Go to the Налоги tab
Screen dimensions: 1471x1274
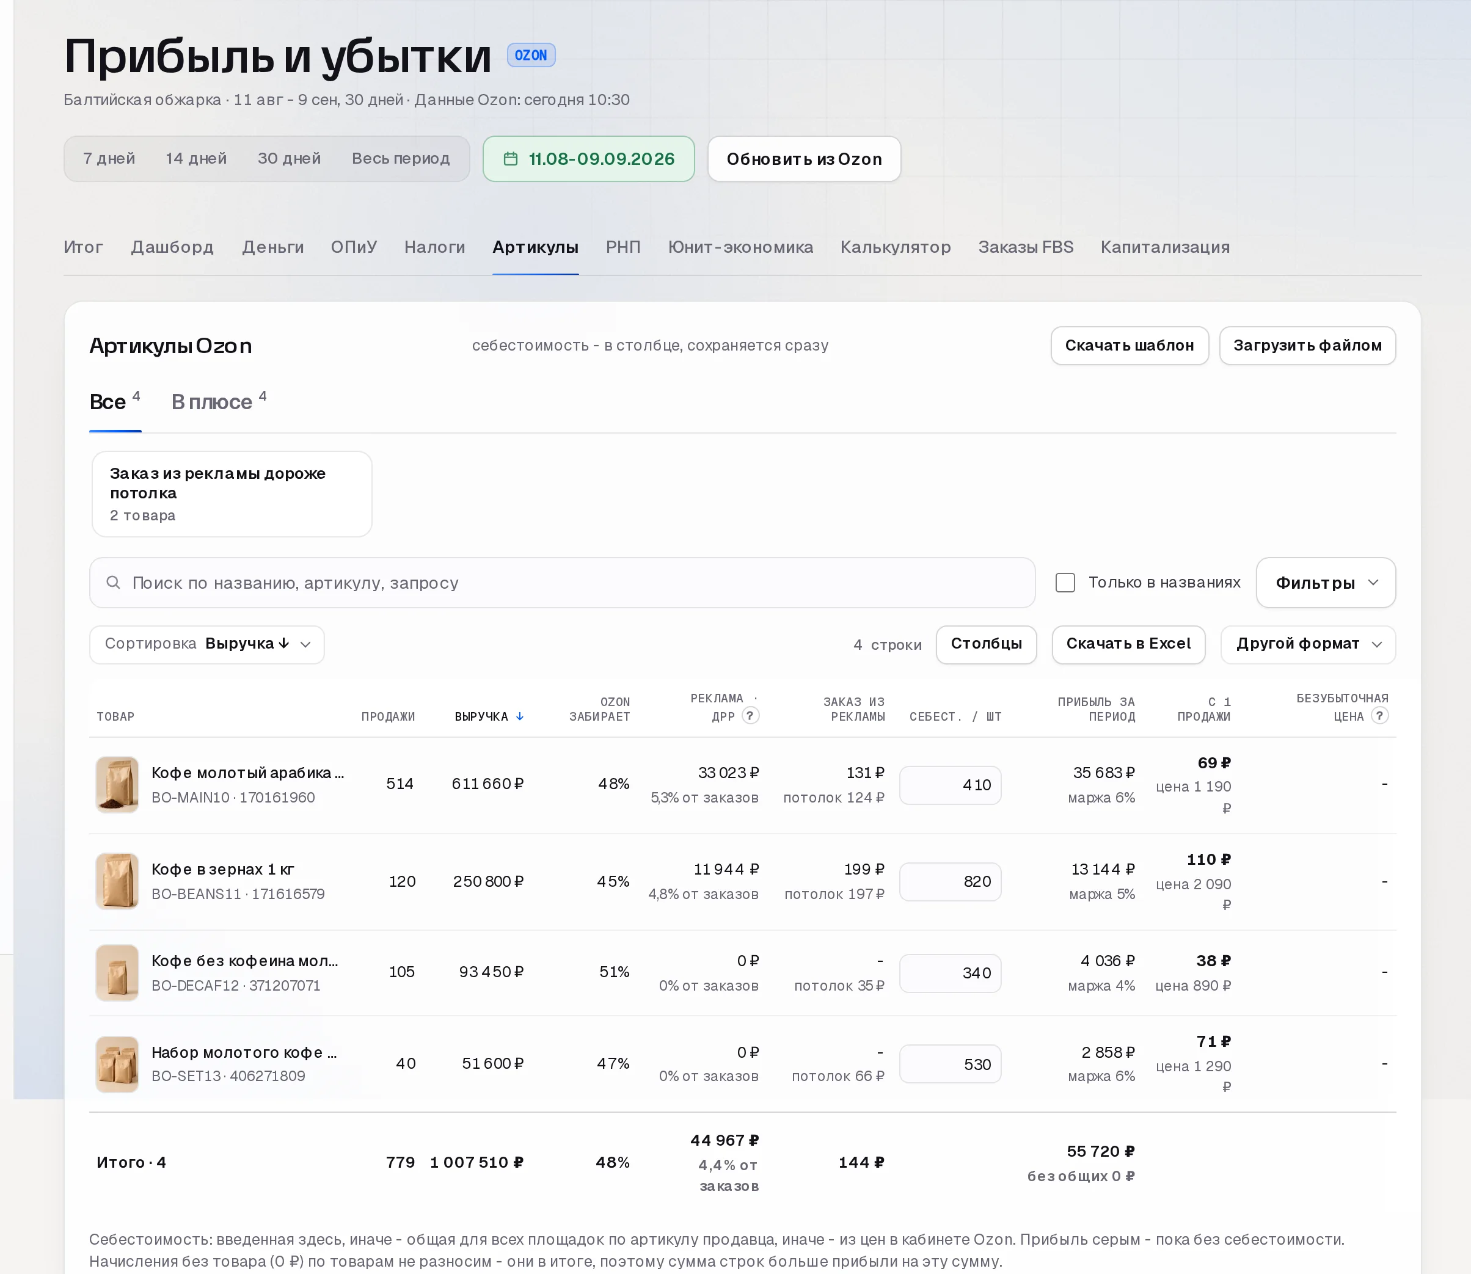pyautogui.click(x=434, y=247)
